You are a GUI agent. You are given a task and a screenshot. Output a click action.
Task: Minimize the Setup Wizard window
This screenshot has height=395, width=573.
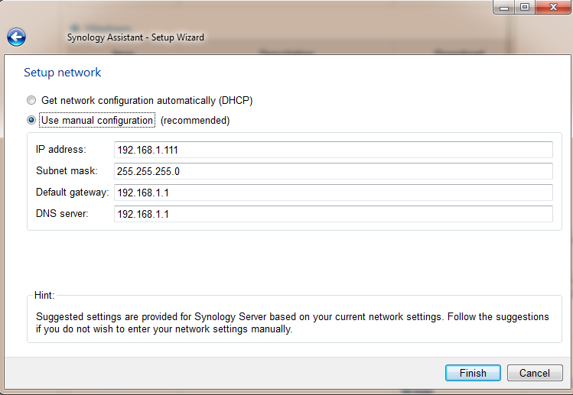(x=504, y=7)
